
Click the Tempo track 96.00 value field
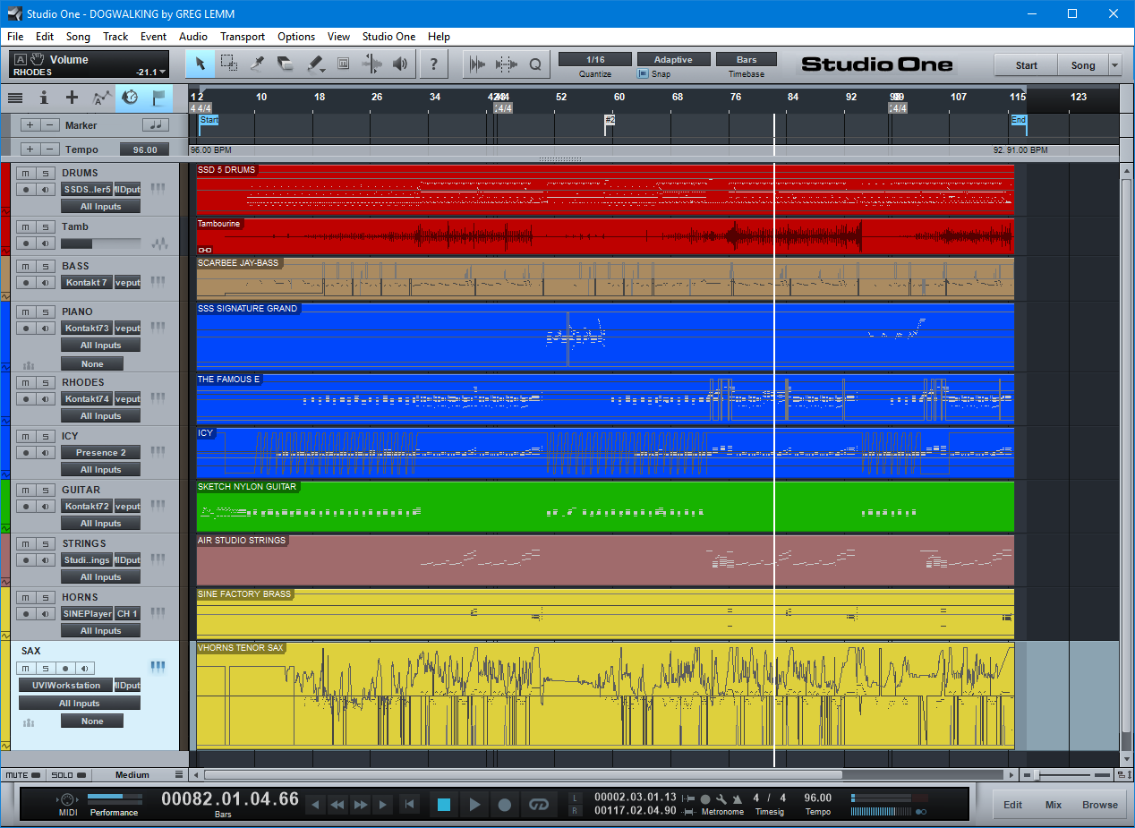[x=145, y=149]
